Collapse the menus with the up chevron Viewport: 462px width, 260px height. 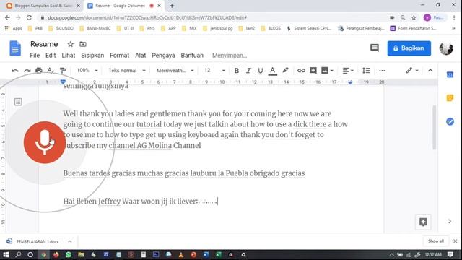click(430, 71)
